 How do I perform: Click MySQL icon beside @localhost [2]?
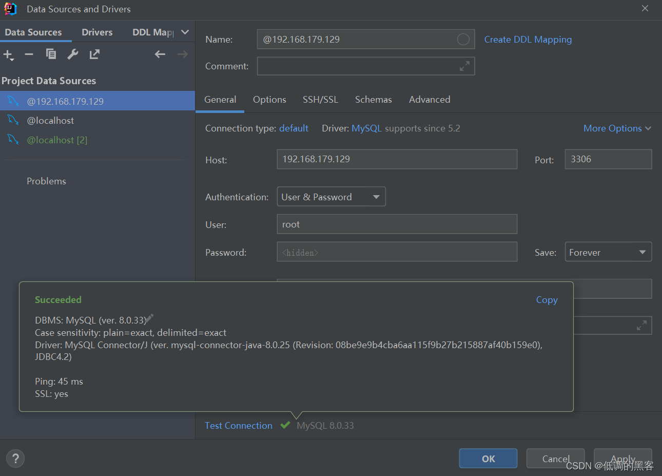(x=13, y=140)
